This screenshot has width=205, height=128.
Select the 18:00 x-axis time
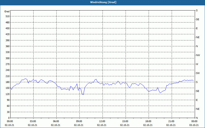(149, 121)
